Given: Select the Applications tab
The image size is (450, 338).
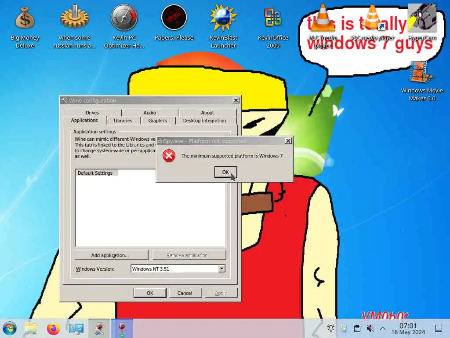Looking at the screenshot, I should (84, 121).
